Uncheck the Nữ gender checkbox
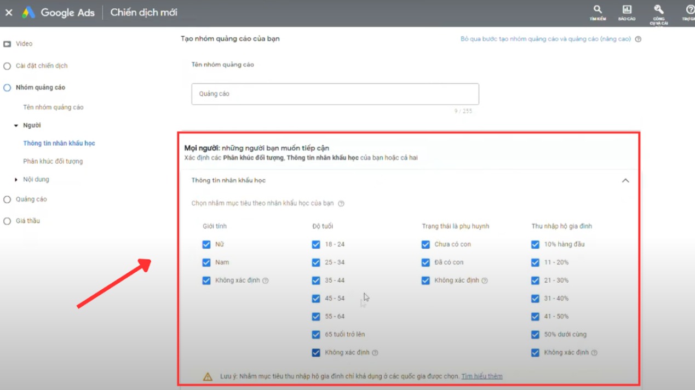 (x=206, y=244)
